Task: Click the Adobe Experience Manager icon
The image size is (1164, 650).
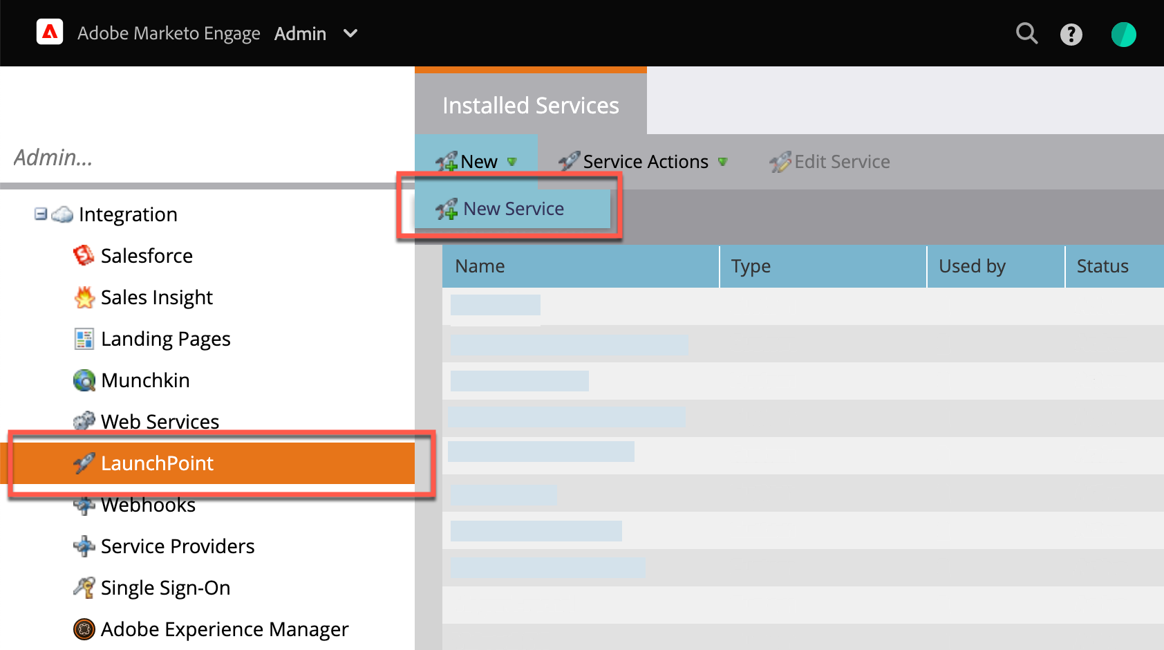Action: coord(84,629)
